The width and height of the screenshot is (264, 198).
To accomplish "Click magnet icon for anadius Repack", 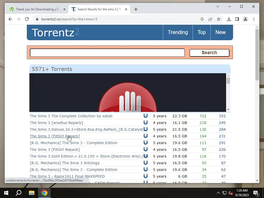I will coord(145,122).
